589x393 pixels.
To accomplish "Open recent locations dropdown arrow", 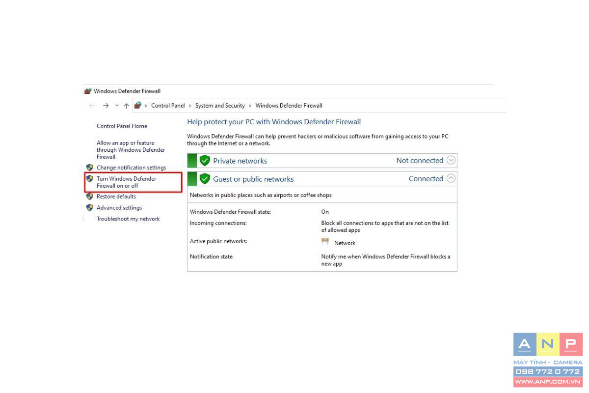I will [x=117, y=105].
